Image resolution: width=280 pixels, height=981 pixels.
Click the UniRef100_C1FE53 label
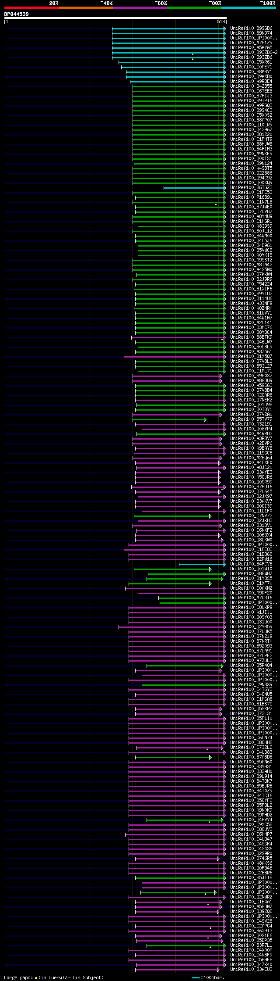coord(251,193)
